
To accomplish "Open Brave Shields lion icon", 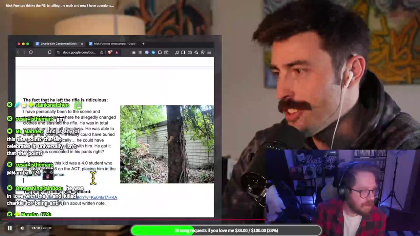I will tap(110, 52).
